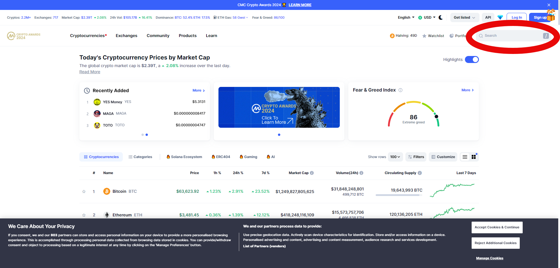Toggle the Highlights switch
Screen dimensions: 560x268
(x=472, y=59)
